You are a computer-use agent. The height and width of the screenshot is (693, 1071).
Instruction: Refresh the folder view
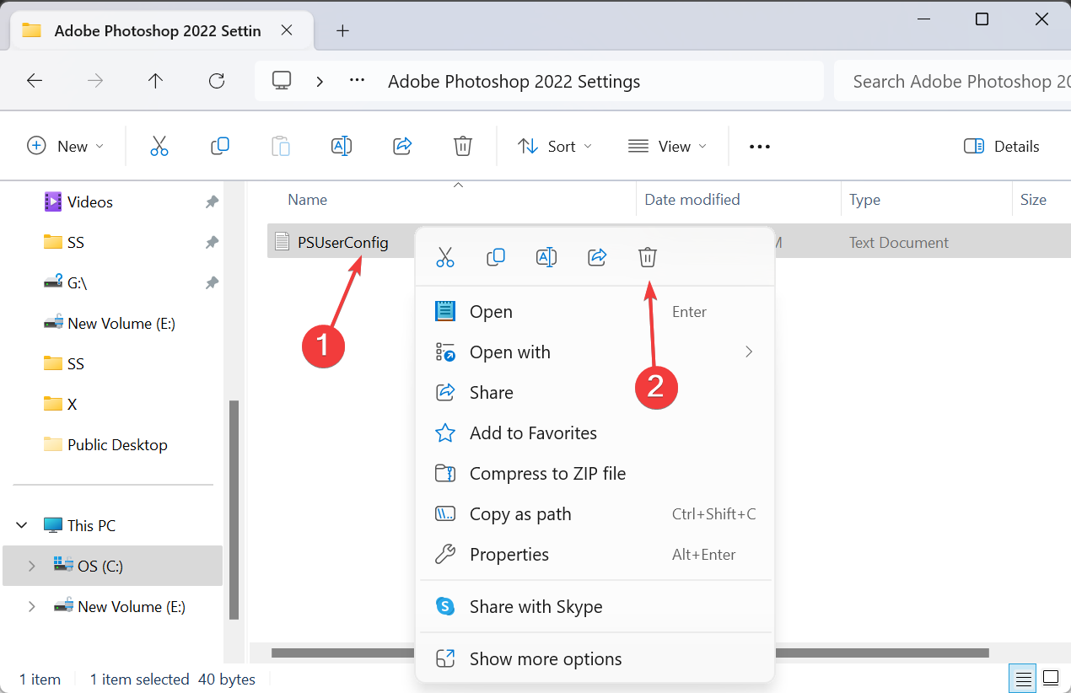tap(217, 81)
